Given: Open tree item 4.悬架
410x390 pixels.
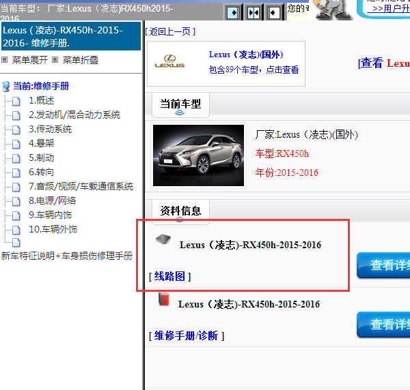Looking at the screenshot, I should (x=42, y=143).
